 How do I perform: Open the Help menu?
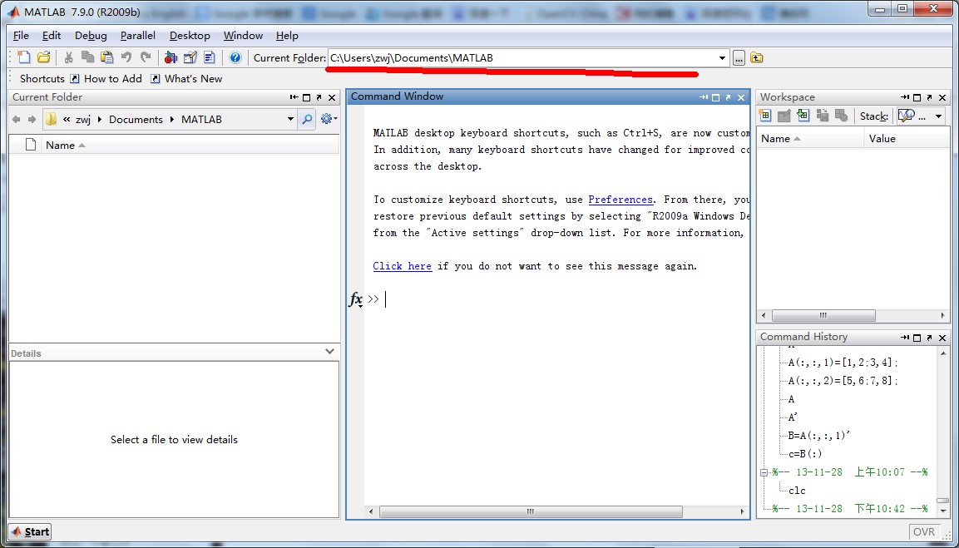point(287,36)
